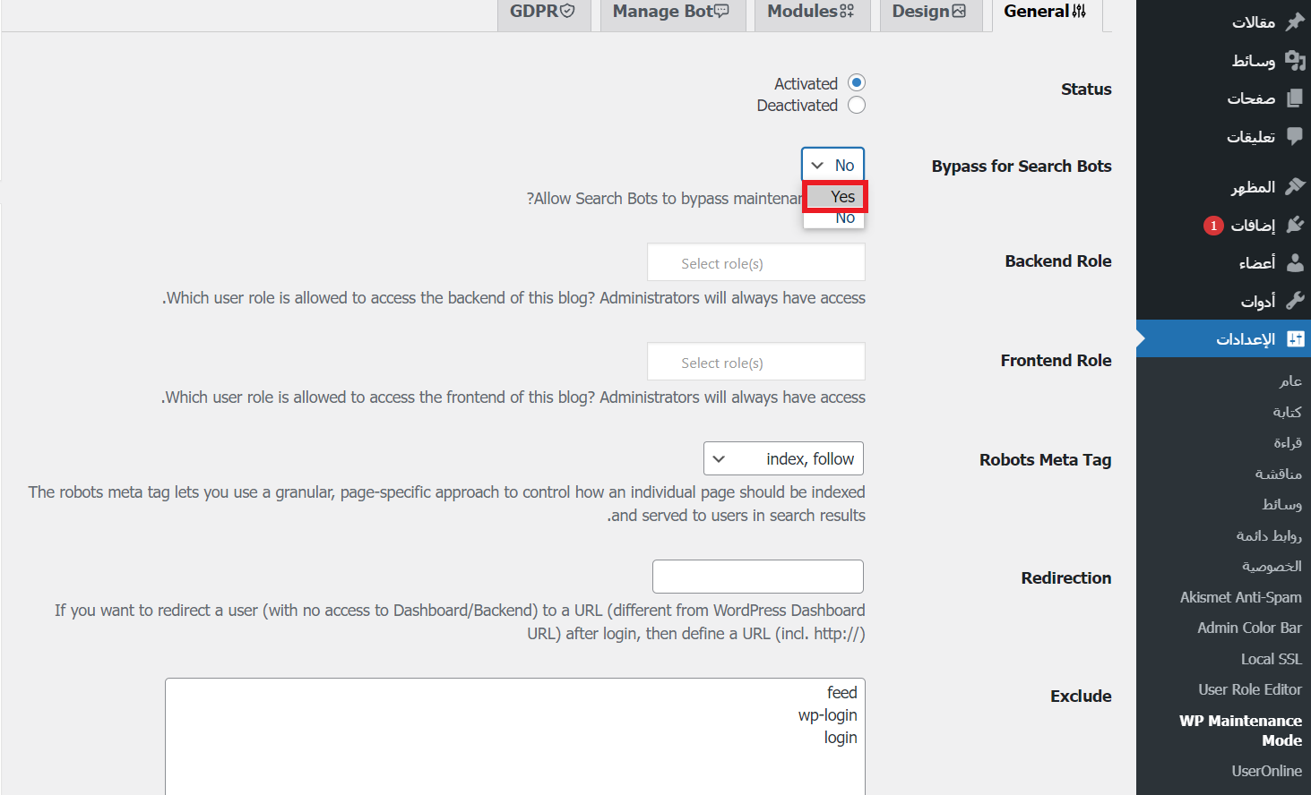This screenshot has height=795, width=1311.
Task: Select the Activated radio button
Action: pyautogui.click(x=857, y=83)
